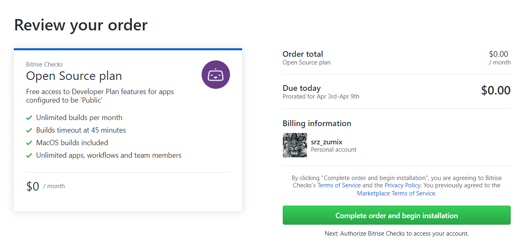Click the Complete order and begin installation button
Screen dimensions: 531x251
point(396,215)
